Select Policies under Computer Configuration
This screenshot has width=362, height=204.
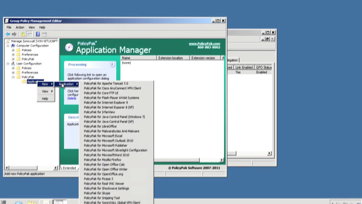point(26,50)
